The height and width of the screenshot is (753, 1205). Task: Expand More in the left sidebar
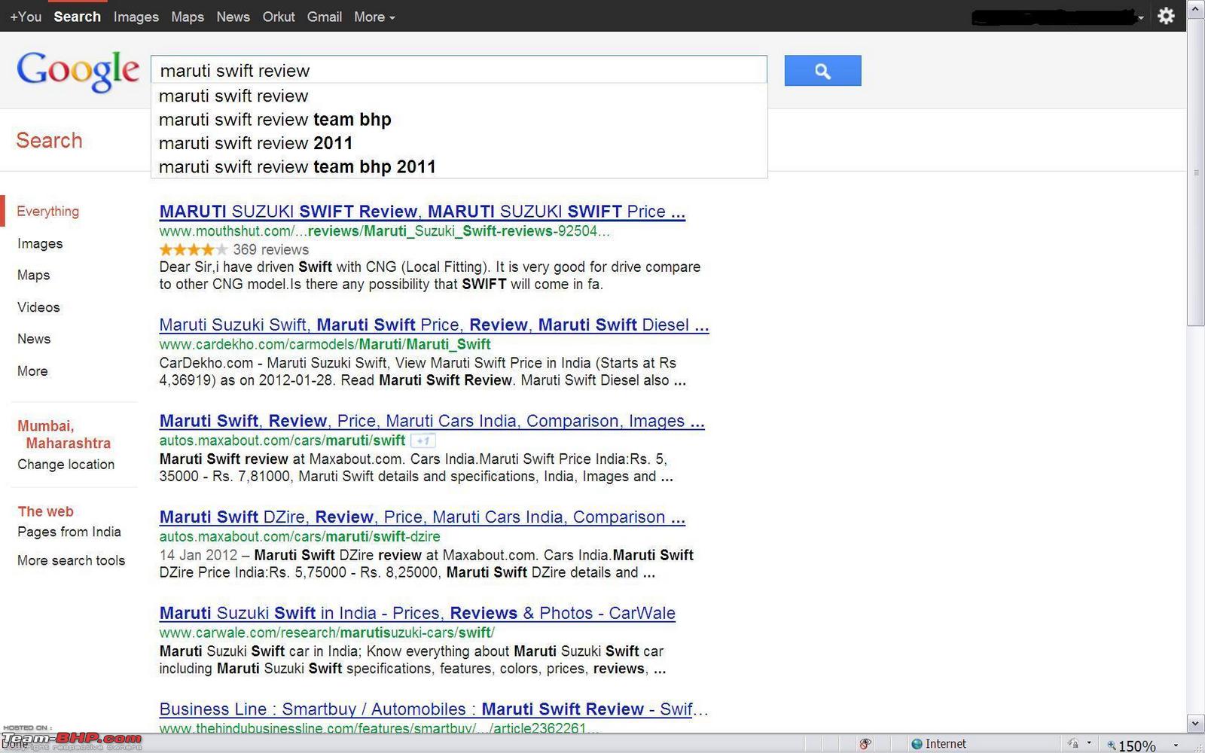[x=32, y=371]
